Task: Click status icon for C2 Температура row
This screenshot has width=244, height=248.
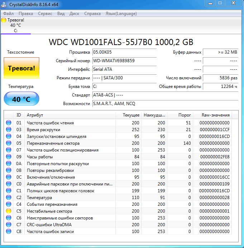Action: tap(9, 198)
